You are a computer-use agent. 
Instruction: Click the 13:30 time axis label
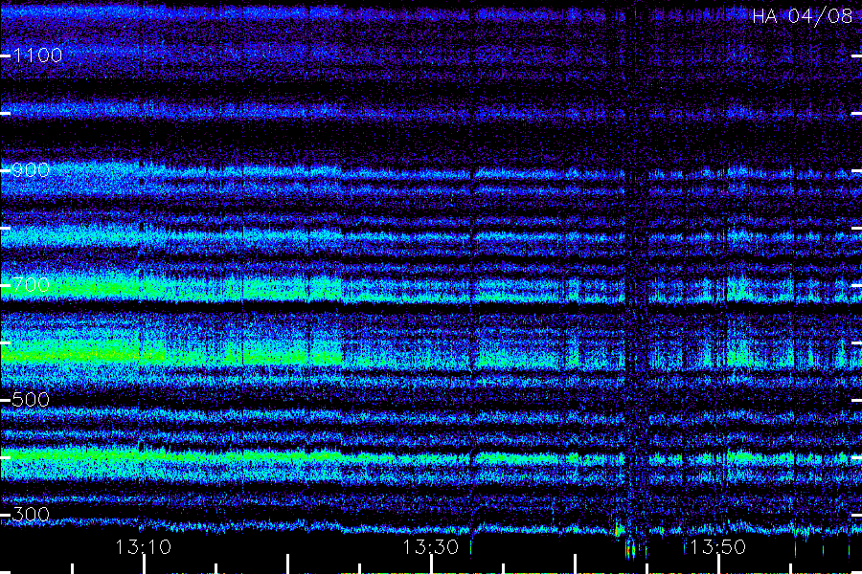coord(430,547)
